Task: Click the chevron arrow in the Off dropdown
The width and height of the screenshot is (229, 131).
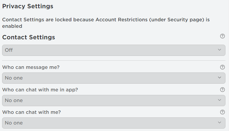Action: pyautogui.click(x=219, y=50)
